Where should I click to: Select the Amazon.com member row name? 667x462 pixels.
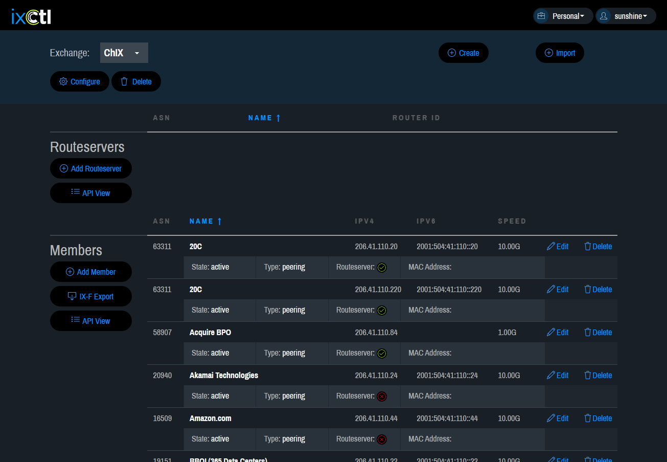pos(211,418)
